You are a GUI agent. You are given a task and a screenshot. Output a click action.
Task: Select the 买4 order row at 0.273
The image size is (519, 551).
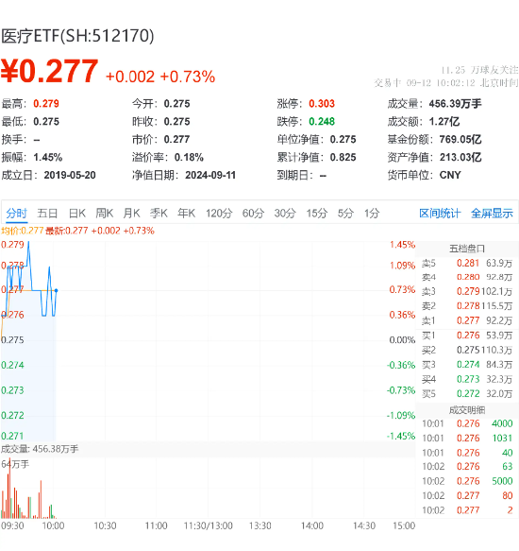(x=467, y=379)
